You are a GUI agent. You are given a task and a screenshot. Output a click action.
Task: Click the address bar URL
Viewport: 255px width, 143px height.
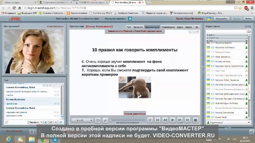(57, 8)
